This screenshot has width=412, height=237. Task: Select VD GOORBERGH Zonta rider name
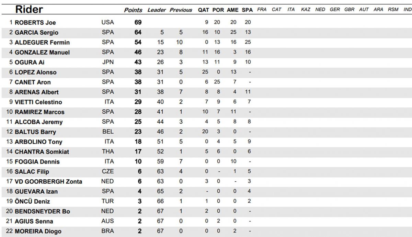[48, 182]
